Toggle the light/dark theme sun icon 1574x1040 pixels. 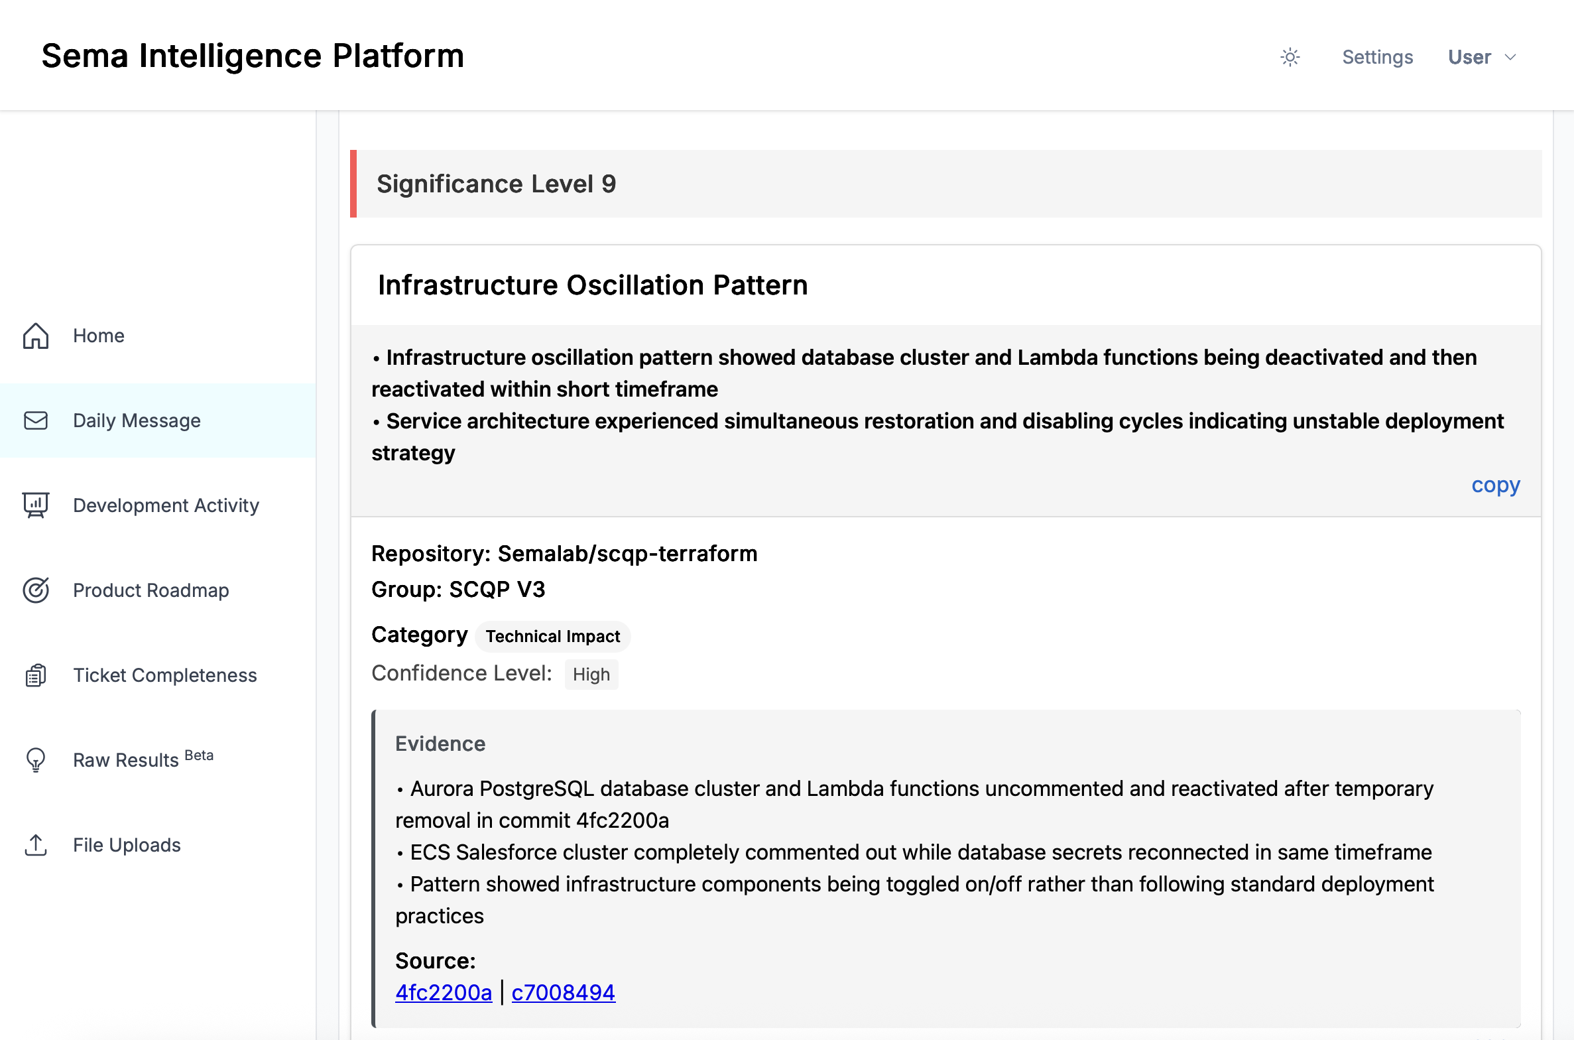tap(1290, 57)
